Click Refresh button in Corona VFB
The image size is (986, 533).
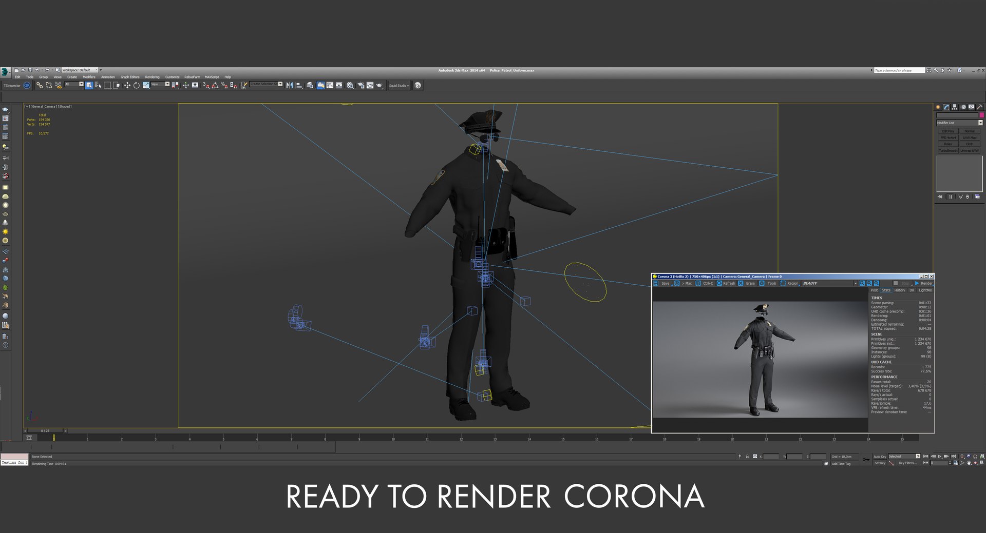click(726, 283)
